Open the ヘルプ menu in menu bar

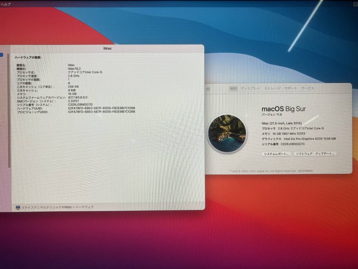tap(6, 4)
